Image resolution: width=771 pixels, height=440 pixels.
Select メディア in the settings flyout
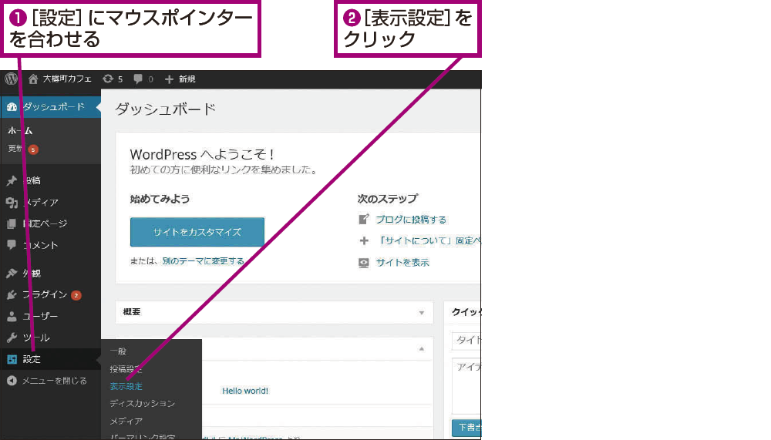[126, 422]
